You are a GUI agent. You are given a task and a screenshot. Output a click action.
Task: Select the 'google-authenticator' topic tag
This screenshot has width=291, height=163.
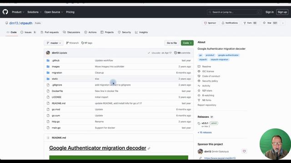(x=228, y=55)
